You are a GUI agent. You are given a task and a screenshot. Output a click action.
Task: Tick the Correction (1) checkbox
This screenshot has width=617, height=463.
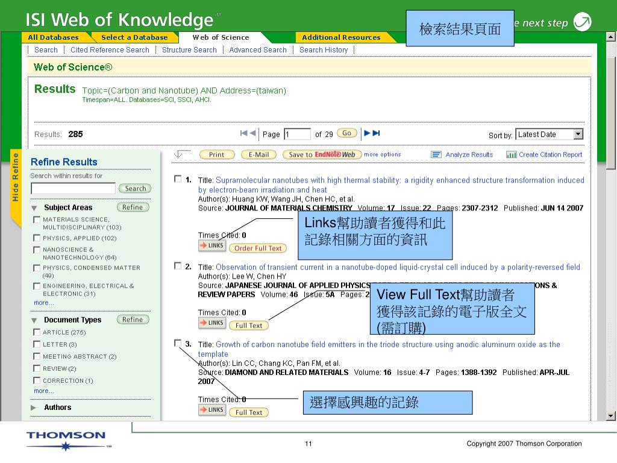tap(37, 381)
